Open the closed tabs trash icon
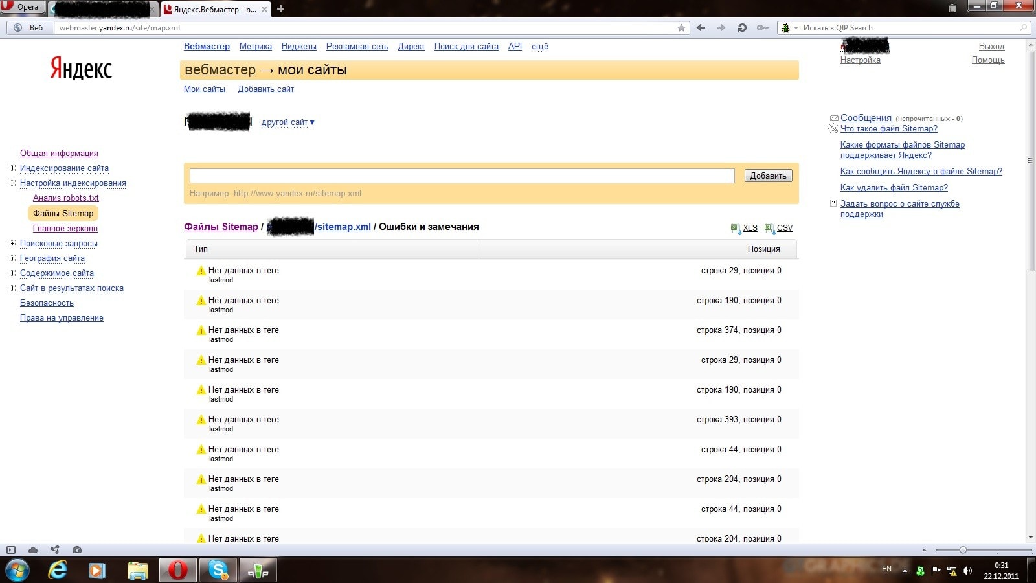Screen dimensions: 1036x583 click(x=952, y=8)
